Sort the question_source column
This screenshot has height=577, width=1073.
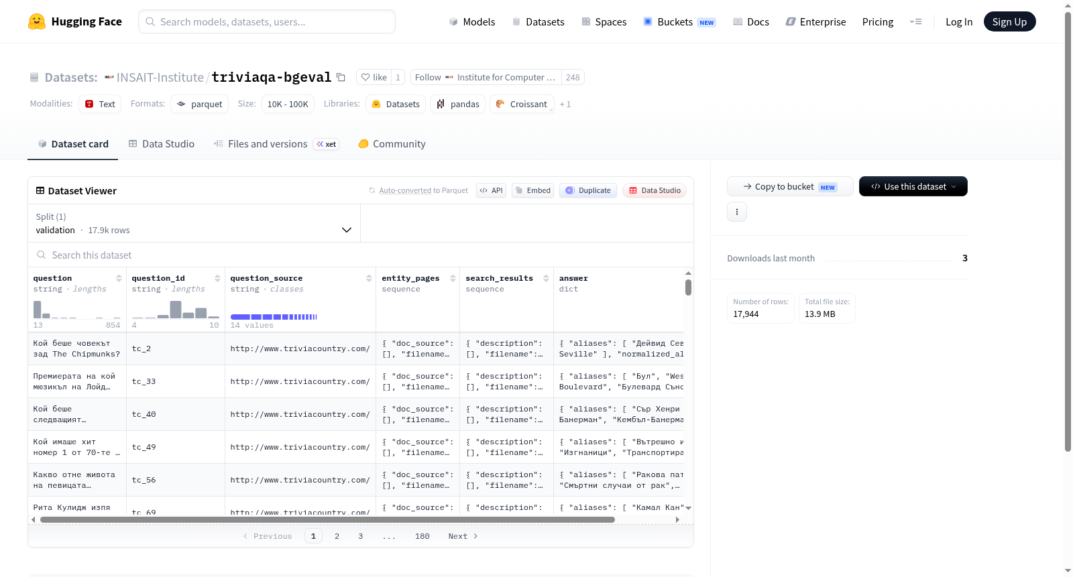click(x=369, y=278)
